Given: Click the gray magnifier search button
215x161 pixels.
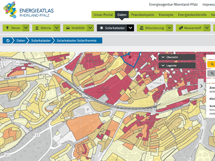Looking at the screenshot, I should (x=212, y=73).
